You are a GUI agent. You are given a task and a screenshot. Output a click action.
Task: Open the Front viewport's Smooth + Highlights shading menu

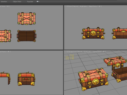(x=81, y=6)
